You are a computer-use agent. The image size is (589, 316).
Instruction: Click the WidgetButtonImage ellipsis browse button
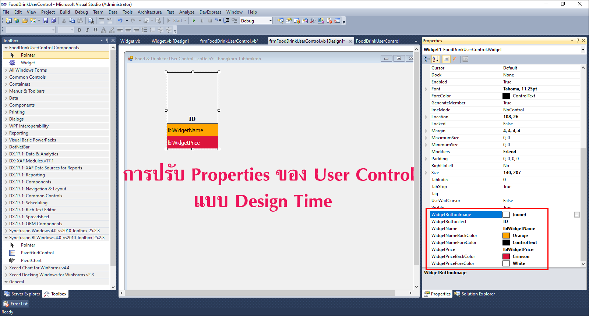[x=577, y=215]
